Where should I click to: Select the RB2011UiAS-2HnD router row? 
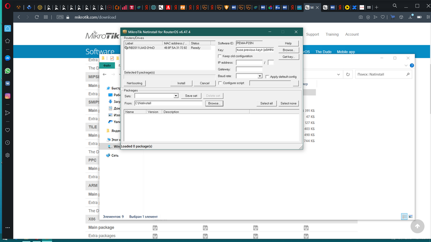pyautogui.click(x=168, y=48)
